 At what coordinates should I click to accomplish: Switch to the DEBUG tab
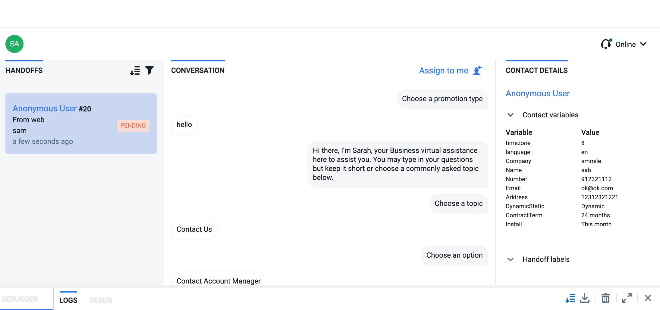click(101, 300)
